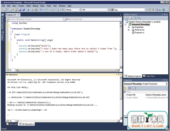Select Program.cs in Solution Explorer
Screen dimensions: 170x131
click(139, 33)
